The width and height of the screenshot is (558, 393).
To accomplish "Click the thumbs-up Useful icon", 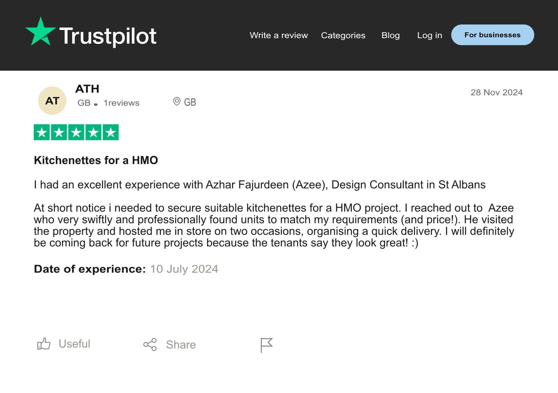I will pyautogui.click(x=44, y=344).
